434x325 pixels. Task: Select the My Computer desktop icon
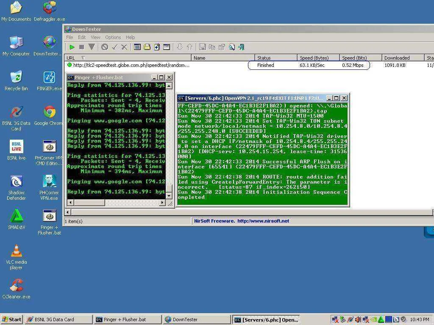(16, 46)
